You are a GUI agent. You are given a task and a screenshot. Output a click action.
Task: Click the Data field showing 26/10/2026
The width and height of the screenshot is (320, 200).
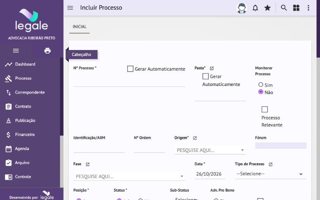210,174
